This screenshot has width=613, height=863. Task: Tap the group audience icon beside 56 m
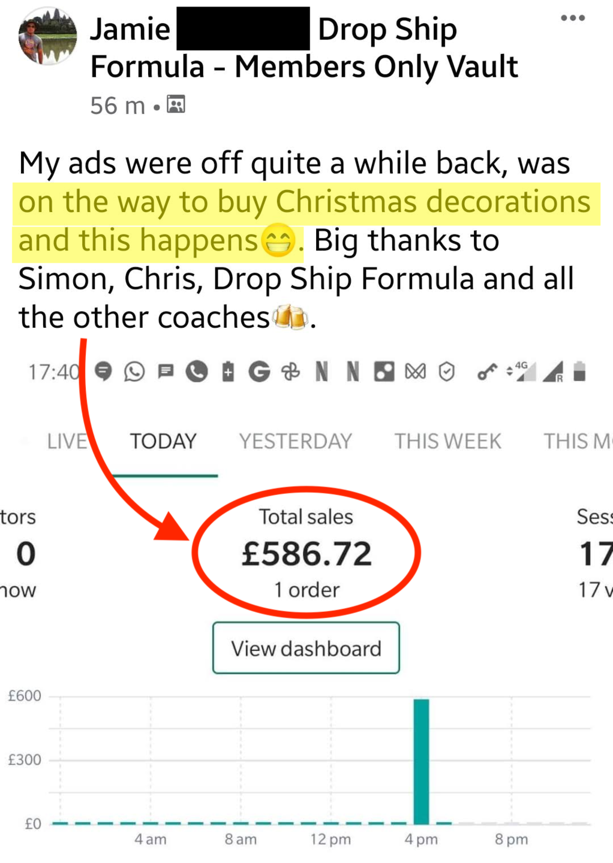pos(176,104)
